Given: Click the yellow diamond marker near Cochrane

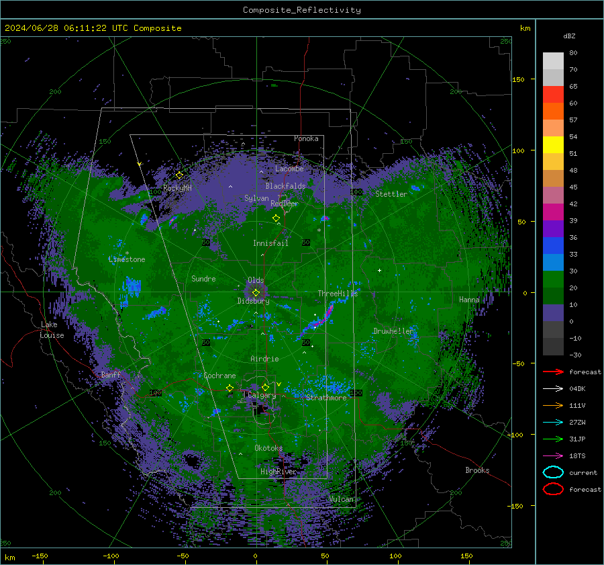Looking at the screenshot, I should coord(230,388).
